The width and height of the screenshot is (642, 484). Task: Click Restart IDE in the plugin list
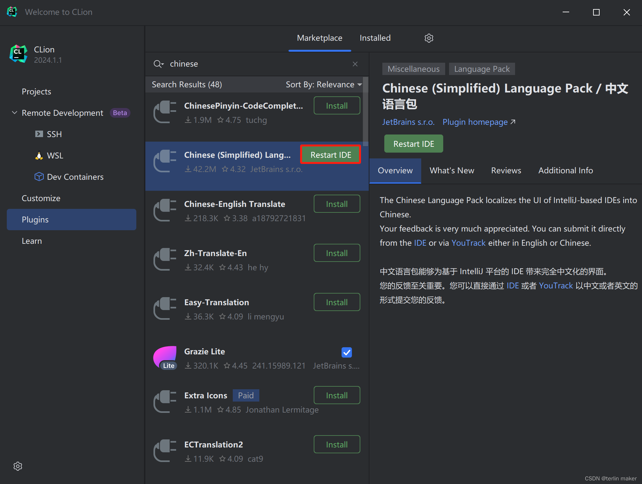331,155
